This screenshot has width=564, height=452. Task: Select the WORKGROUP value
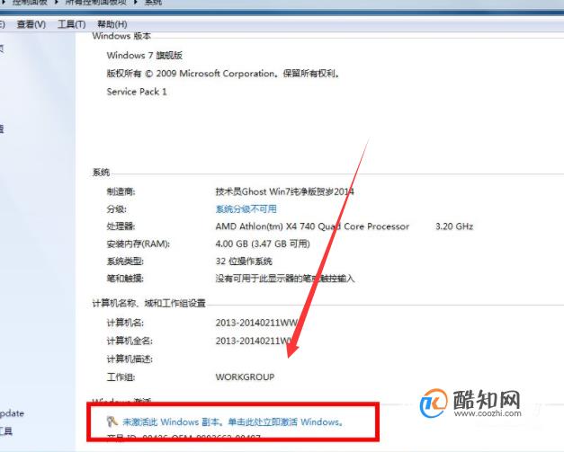245,377
